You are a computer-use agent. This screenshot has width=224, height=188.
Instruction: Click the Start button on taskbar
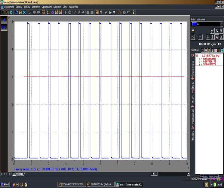point(5,184)
